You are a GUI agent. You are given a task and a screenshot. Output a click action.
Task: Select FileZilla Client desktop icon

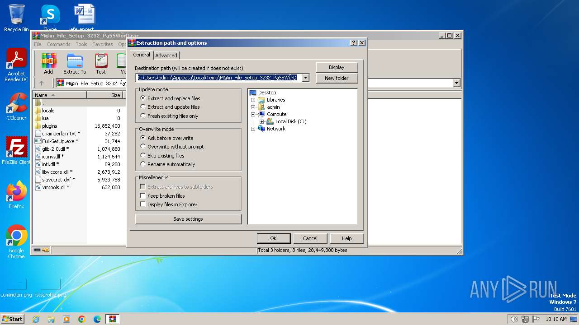[16, 151]
